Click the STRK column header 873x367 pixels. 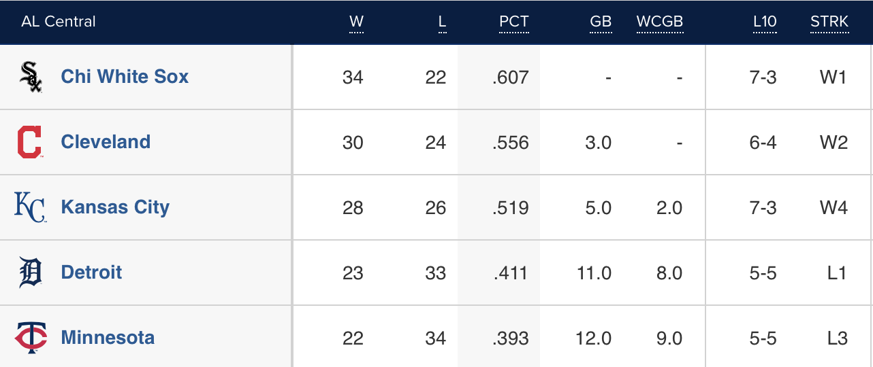point(829,22)
